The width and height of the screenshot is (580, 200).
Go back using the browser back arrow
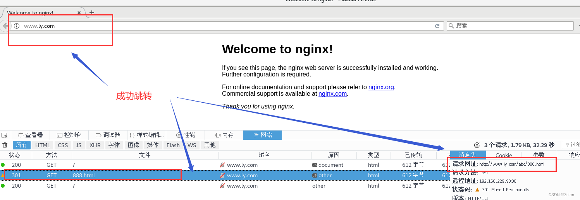click(5, 26)
